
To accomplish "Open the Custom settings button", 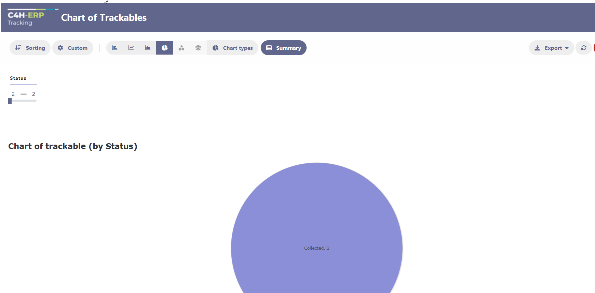I will click(72, 48).
